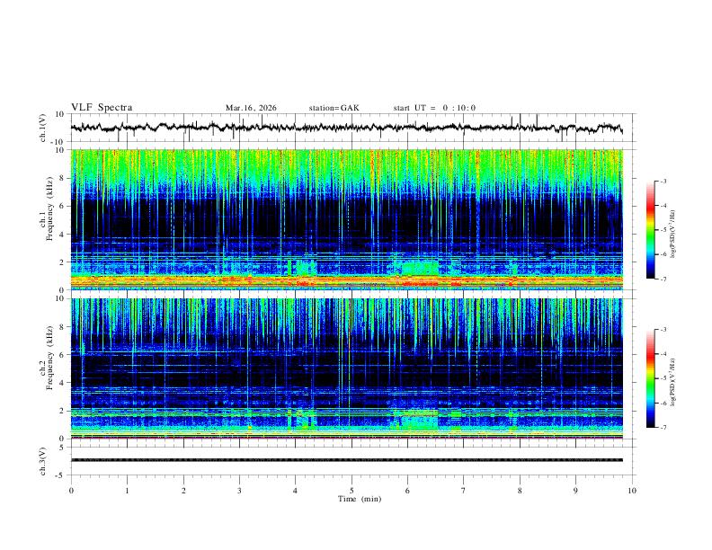
Task: Click the ch.1 spectrogram "8" kHz tick label
Action: 62,178
